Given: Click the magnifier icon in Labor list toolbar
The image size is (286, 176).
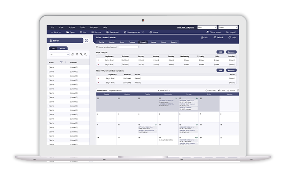Looking at the screenshot, I should [x=85, y=54].
